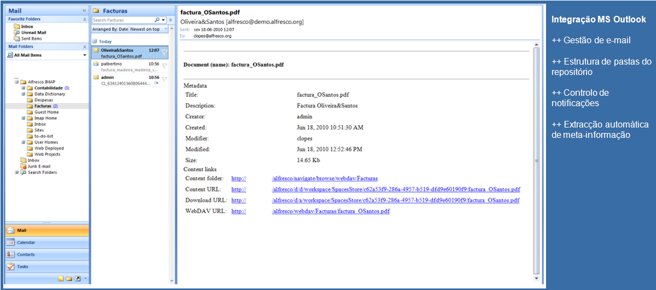Viewport: 656px width, 290px height.
Task: Click the Sent Items folder icon
Action: tap(17, 38)
